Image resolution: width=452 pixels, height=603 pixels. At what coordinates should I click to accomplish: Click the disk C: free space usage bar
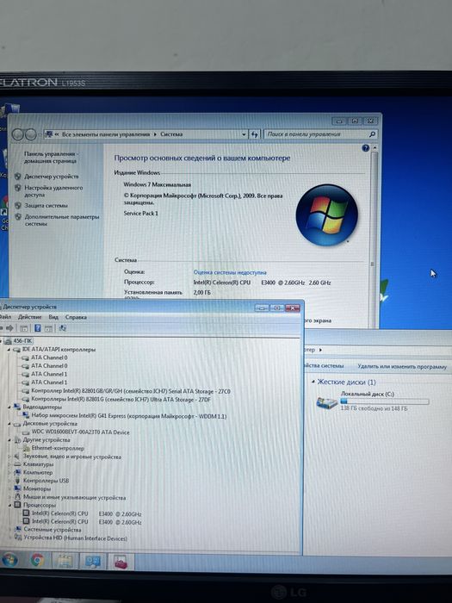point(384,401)
